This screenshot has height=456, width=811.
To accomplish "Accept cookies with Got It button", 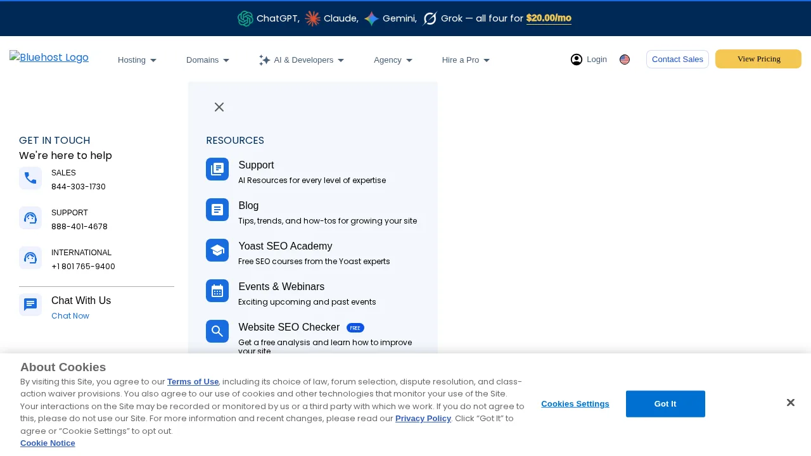I will [x=665, y=404].
